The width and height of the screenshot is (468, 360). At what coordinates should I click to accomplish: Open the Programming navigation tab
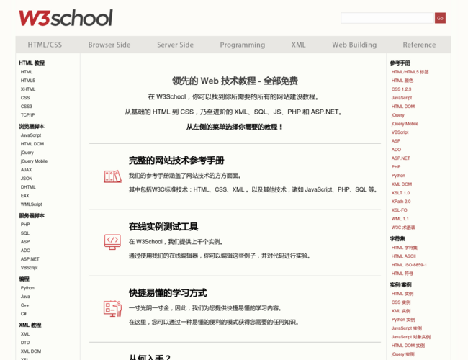[x=243, y=45]
